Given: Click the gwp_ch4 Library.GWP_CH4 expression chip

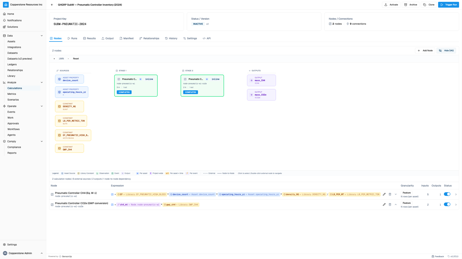Looking at the screenshot, I should [181, 205].
